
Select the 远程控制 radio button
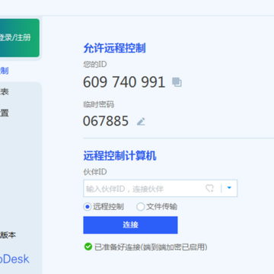87,207
